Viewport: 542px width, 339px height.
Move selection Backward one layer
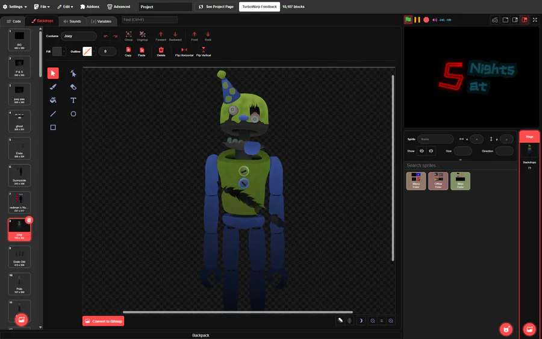(x=175, y=36)
